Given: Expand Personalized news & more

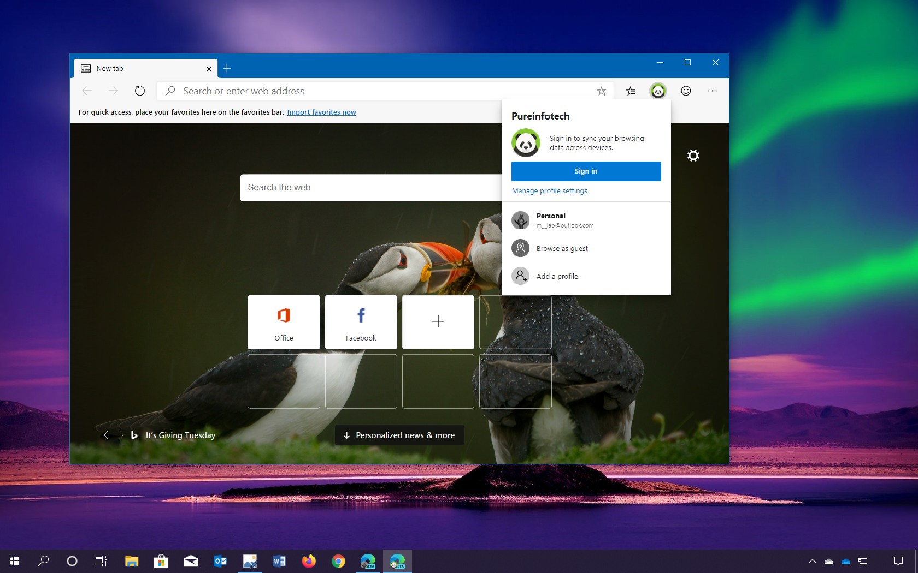Looking at the screenshot, I should click(x=399, y=435).
